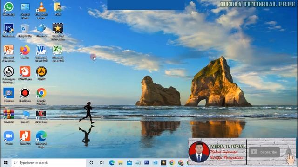Select the Camera desktop shortcut
This screenshot has width=298, height=167.
pos(8,95)
